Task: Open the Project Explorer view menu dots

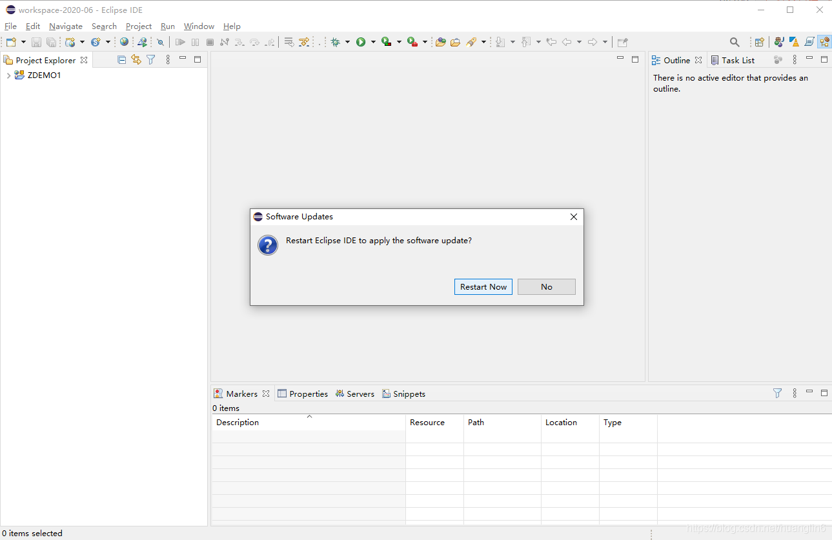Action: [168, 59]
